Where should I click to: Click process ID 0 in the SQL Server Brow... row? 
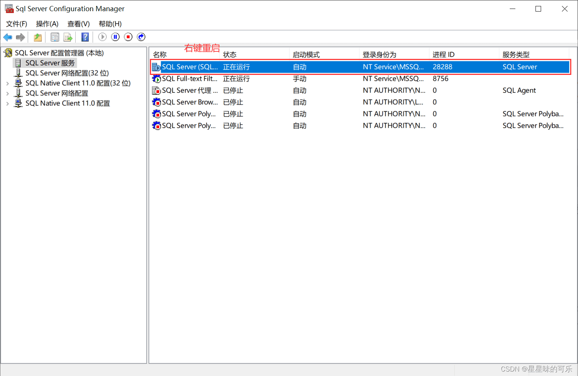tap(434, 102)
